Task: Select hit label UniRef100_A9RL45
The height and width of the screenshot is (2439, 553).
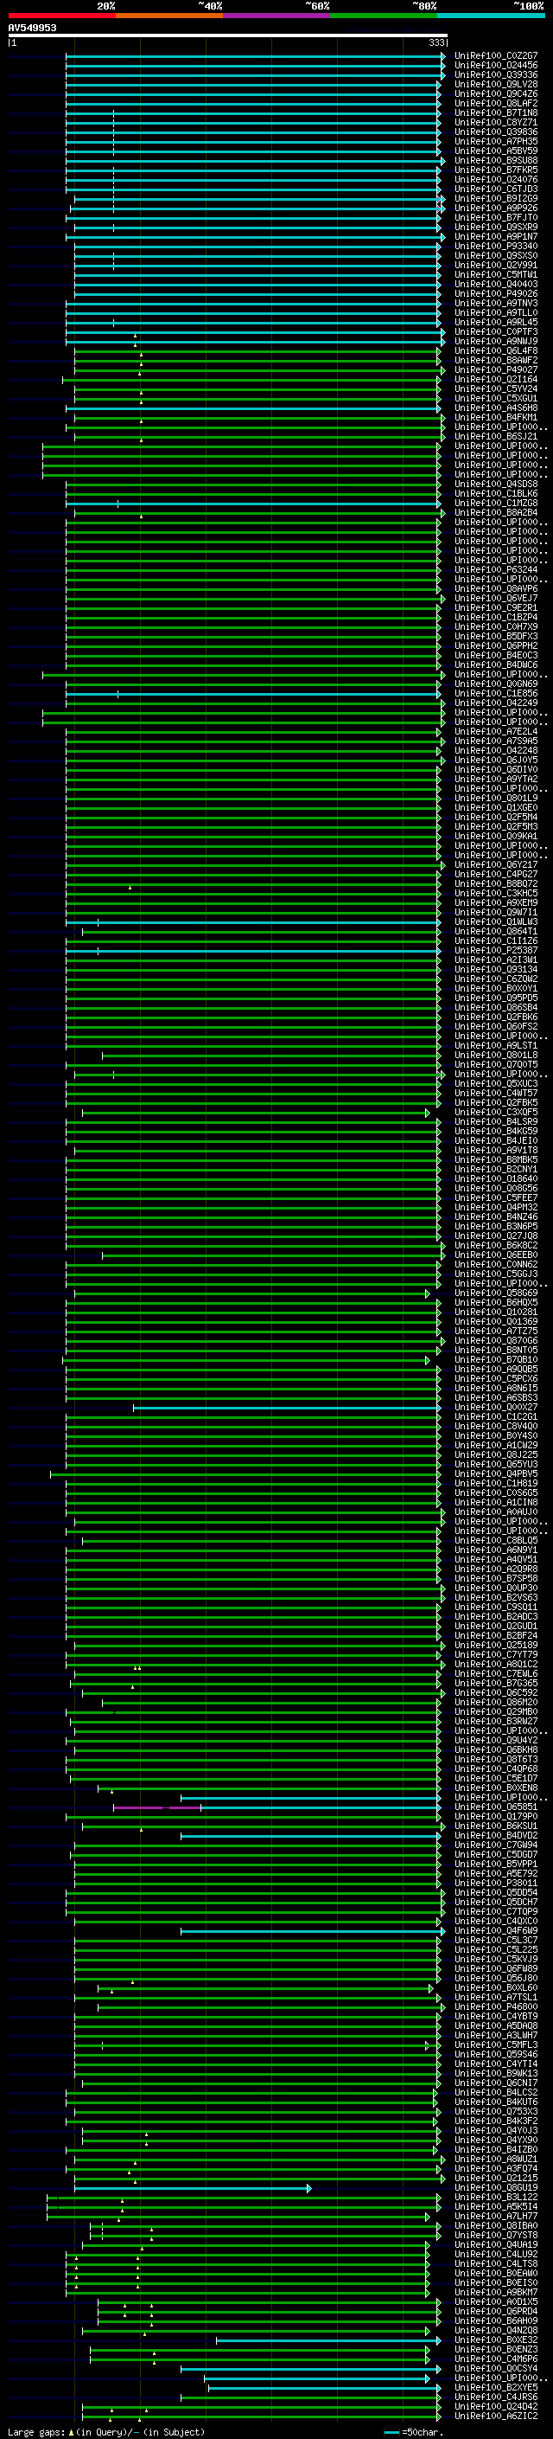Action: coord(495,322)
